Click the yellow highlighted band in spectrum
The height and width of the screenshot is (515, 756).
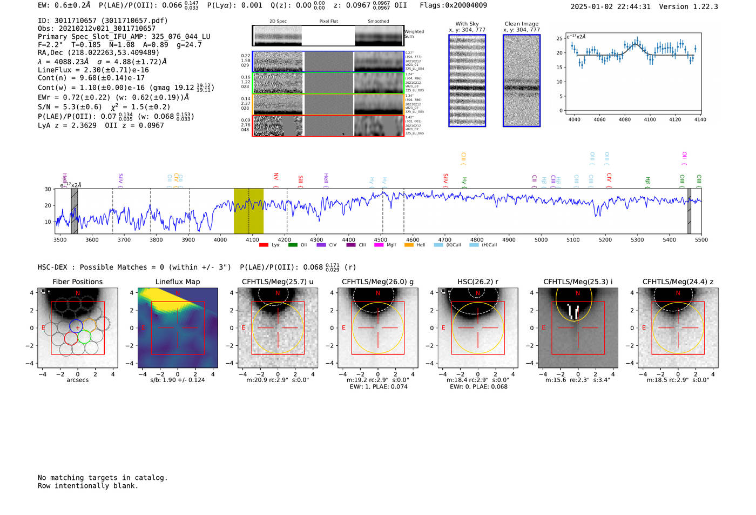pos(248,211)
